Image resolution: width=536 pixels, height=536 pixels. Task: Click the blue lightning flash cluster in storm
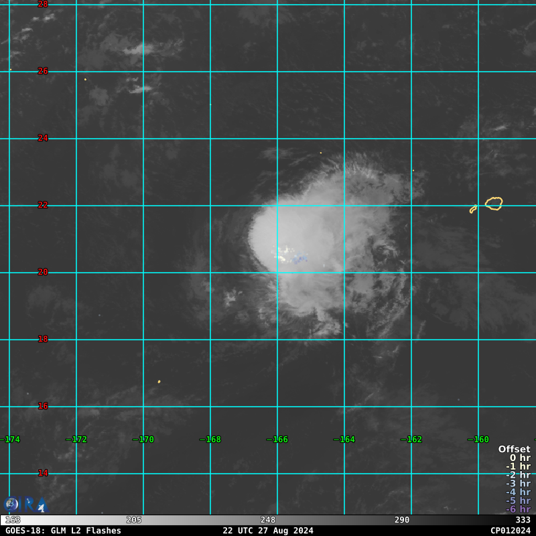point(299,259)
